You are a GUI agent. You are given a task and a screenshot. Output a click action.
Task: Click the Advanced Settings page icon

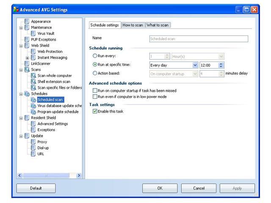(x=33, y=124)
